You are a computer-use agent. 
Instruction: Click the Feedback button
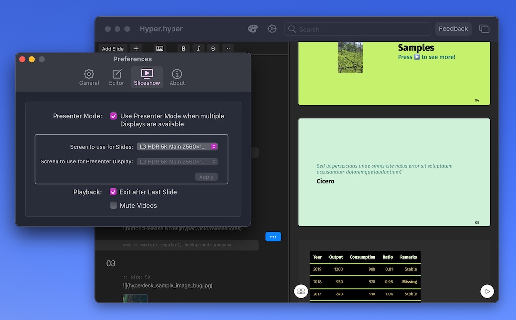coord(453,29)
